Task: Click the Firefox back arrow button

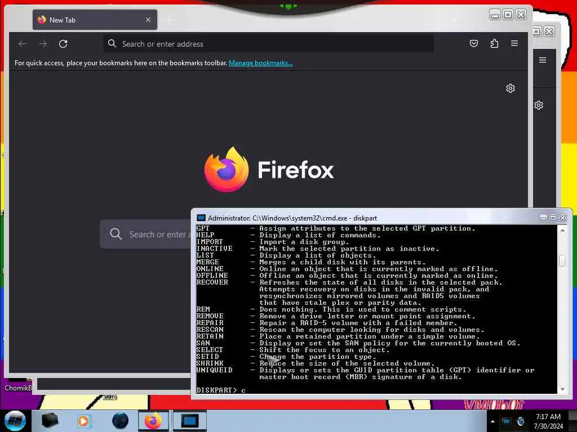Action: [x=23, y=44]
